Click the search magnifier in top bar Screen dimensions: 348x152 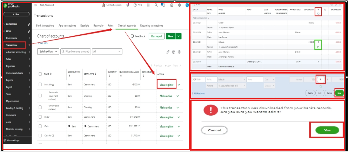point(156,5)
